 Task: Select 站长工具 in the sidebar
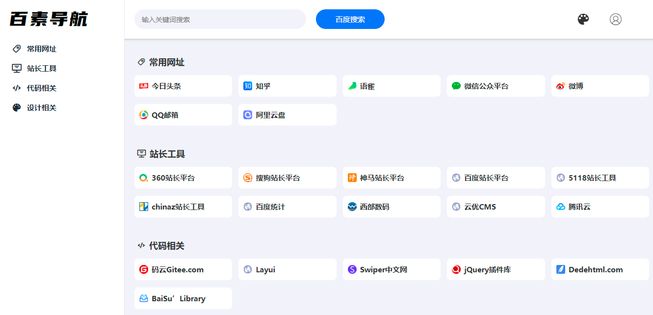pos(41,69)
